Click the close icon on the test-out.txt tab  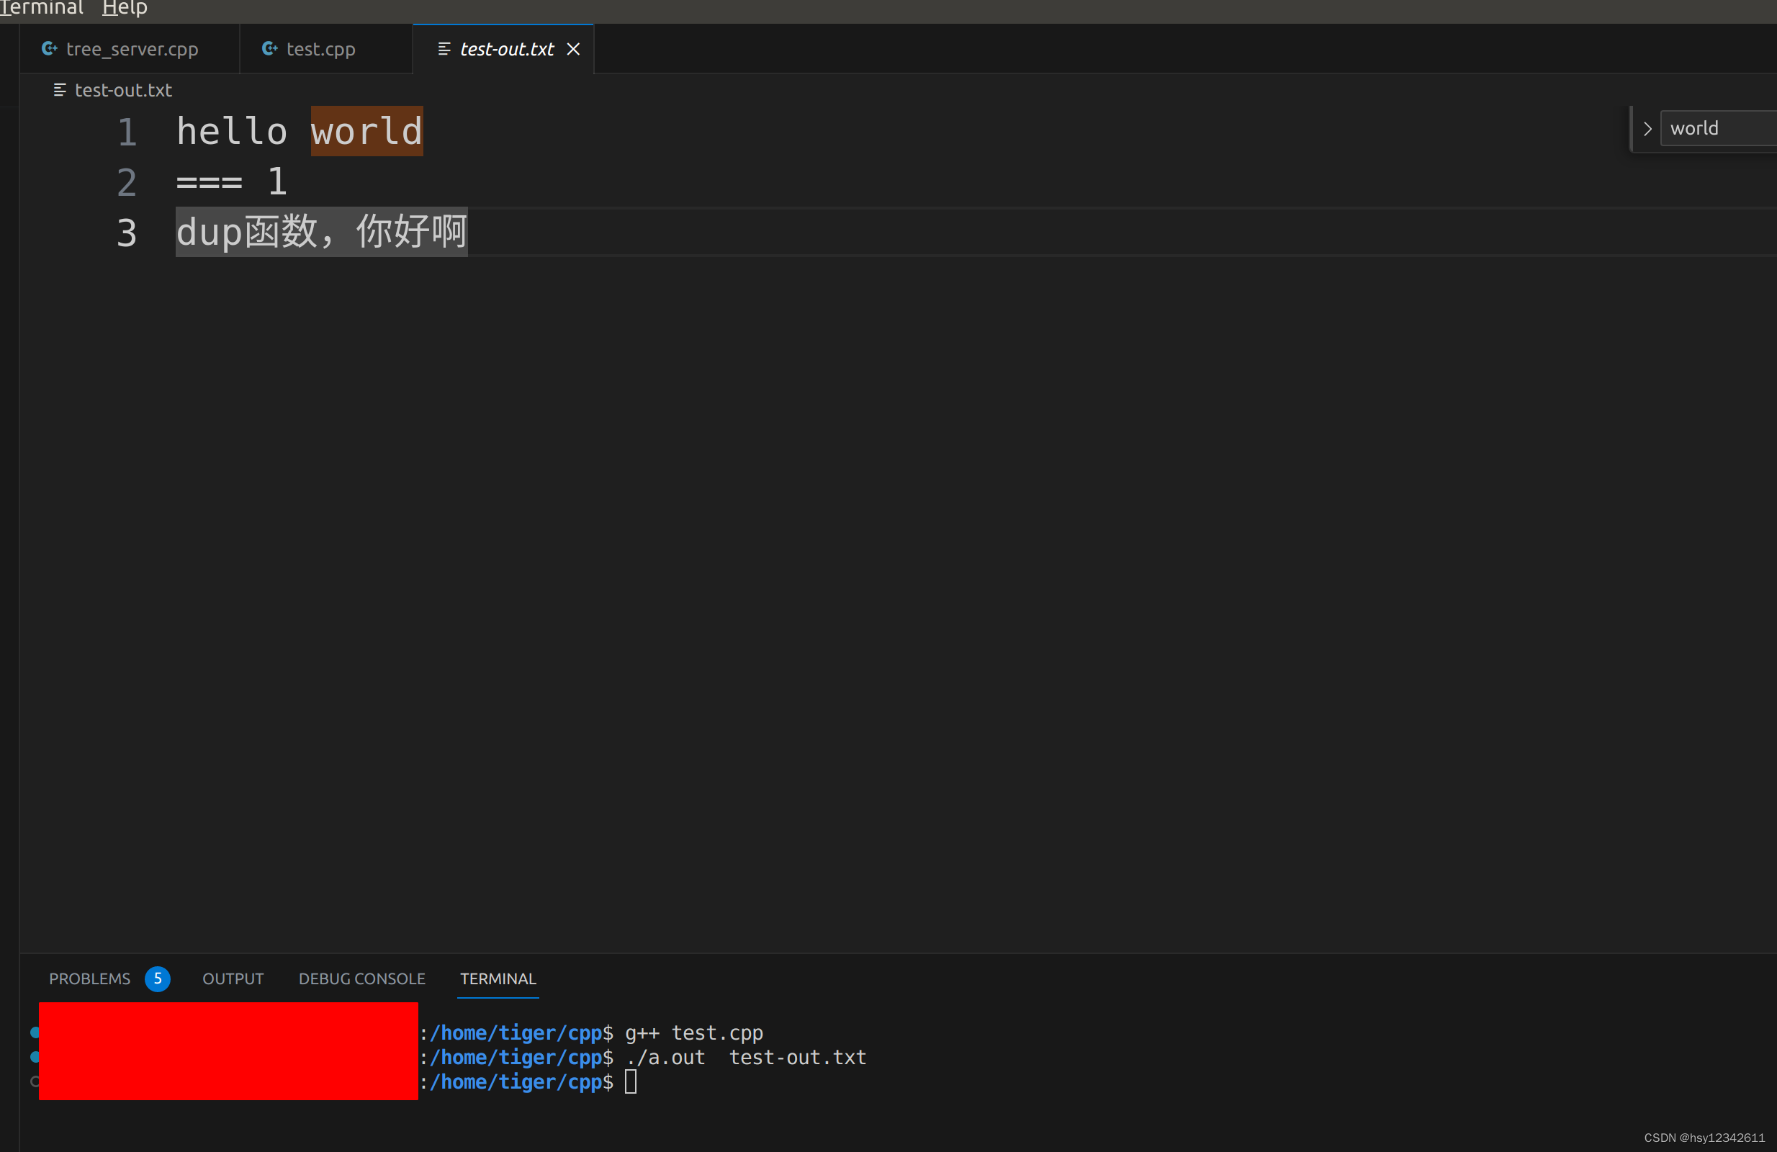pyautogui.click(x=573, y=48)
